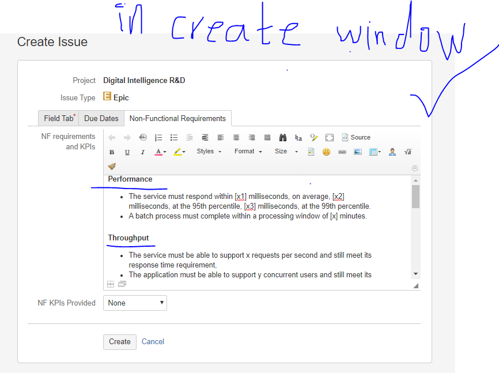499x373 pixels.
Task: Insert a hyperlink using the chain icon
Action: [341, 151]
